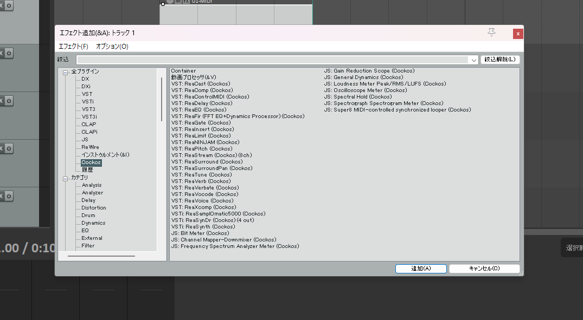Image resolution: width=583 pixels, height=320 pixels.
Task: Select VST: ReaDelay (Cockos)
Action: (x=202, y=103)
